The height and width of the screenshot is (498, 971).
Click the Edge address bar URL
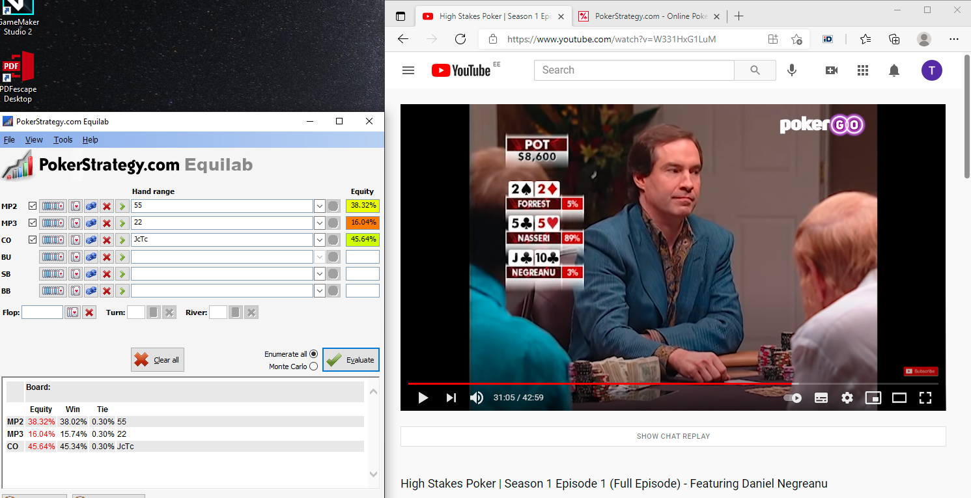pyautogui.click(x=612, y=39)
